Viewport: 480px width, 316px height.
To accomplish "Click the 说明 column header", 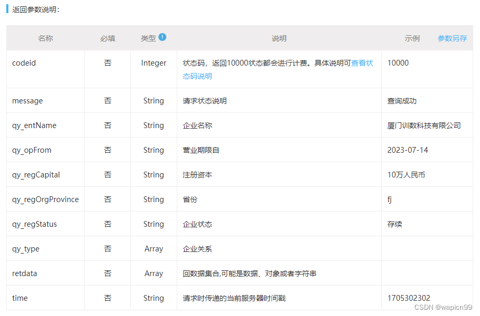I will point(279,38).
